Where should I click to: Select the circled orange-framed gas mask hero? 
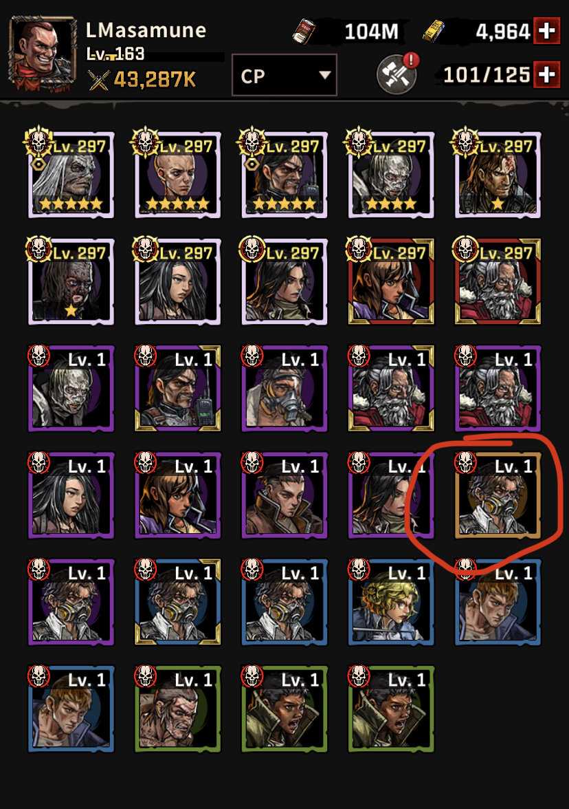498,495
